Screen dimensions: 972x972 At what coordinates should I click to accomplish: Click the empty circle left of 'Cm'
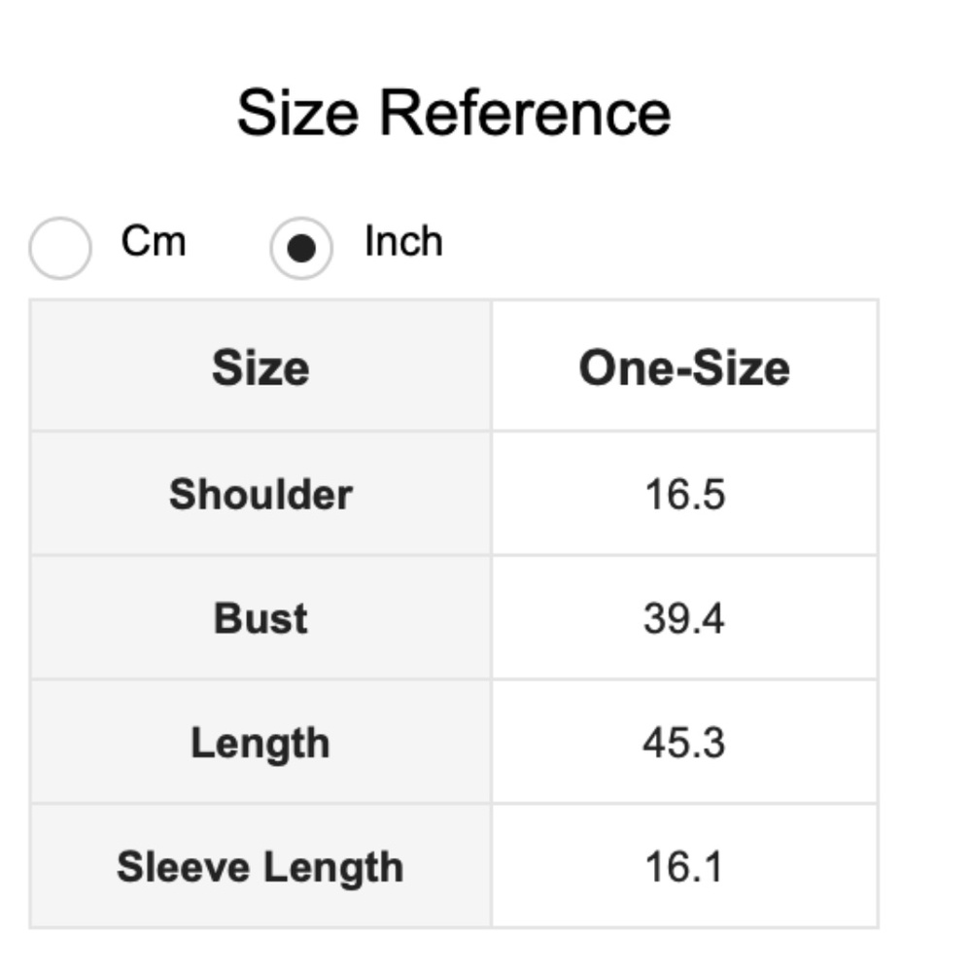click(x=60, y=248)
